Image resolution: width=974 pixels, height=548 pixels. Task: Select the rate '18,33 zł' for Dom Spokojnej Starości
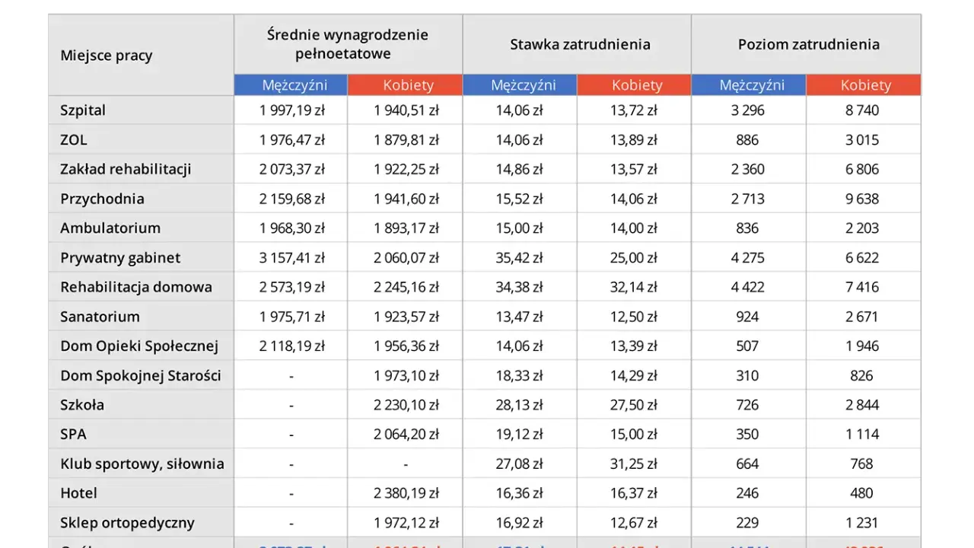519,375
